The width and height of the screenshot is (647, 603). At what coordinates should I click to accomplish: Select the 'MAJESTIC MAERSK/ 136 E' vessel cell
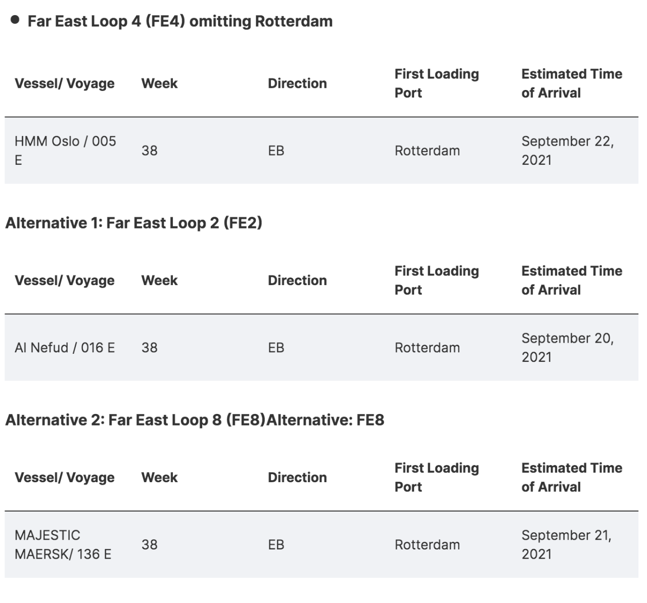tap(63, 544)
